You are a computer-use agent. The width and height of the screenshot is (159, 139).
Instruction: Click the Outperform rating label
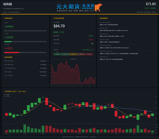[43, 61]
